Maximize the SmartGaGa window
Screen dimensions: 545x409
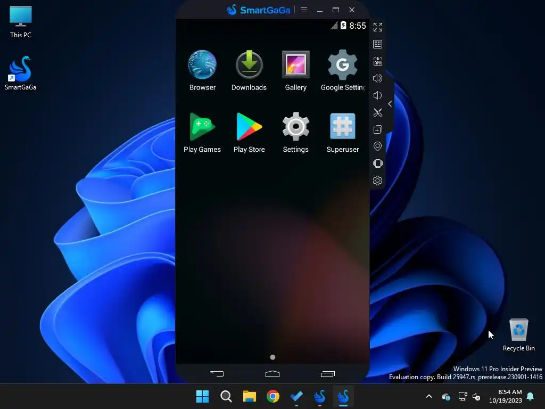point(336,10)
